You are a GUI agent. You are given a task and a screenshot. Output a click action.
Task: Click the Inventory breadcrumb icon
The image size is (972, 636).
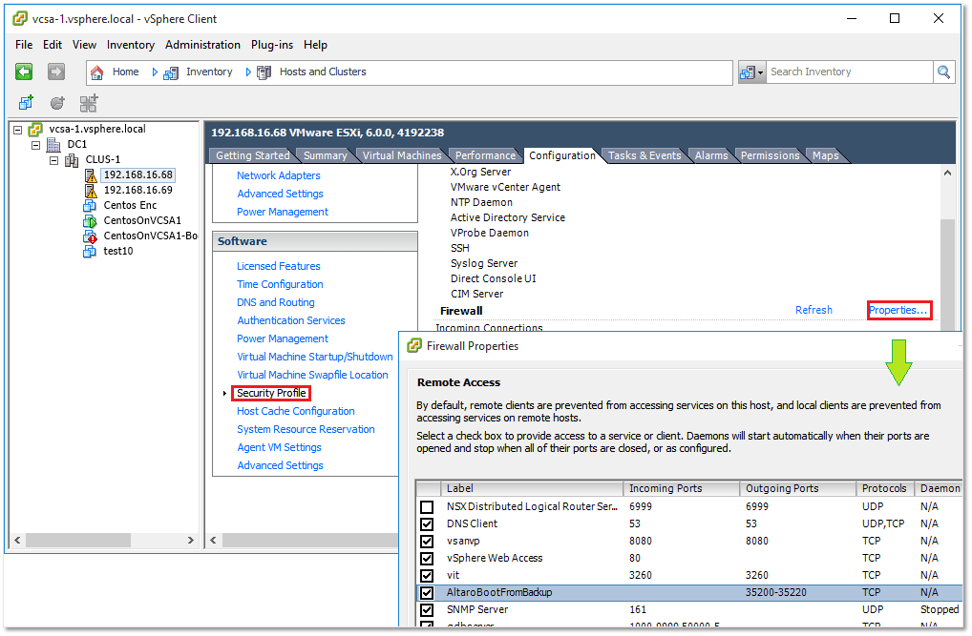click(171, 73)
